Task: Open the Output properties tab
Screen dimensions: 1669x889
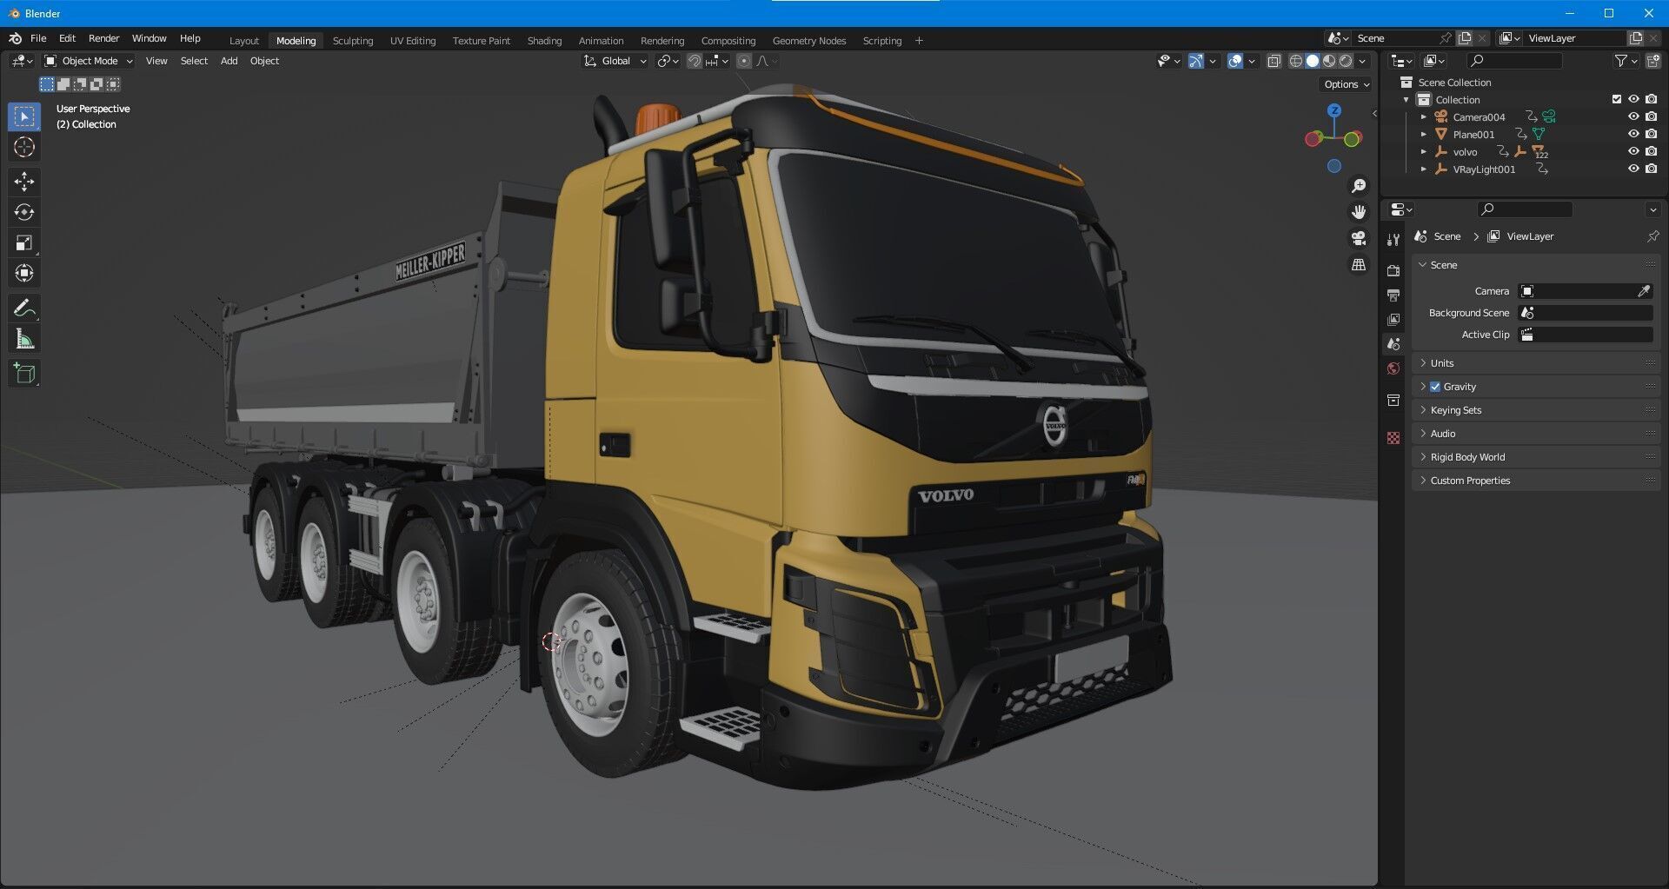Action: [1393, 295]
